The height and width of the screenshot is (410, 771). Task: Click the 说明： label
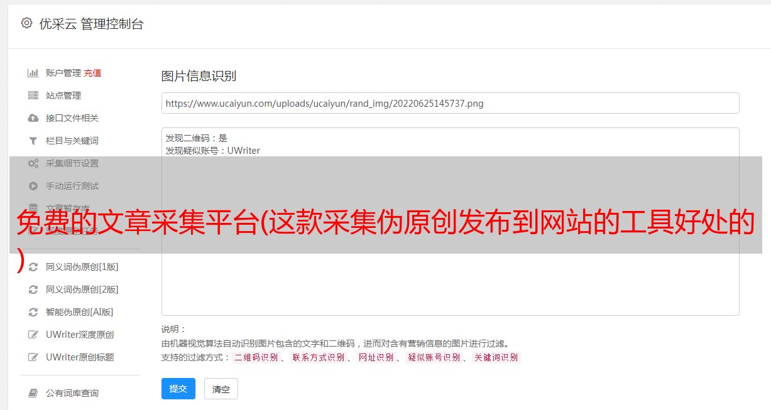[x=174, y=330]
